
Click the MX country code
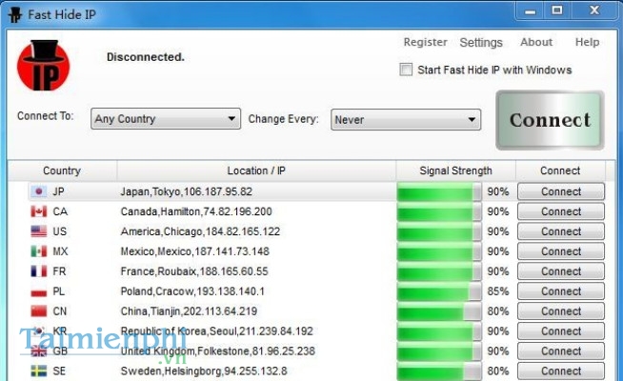pos(60,251)
